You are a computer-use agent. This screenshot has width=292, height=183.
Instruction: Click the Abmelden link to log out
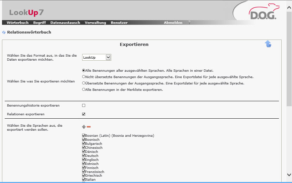pos(173,23)
